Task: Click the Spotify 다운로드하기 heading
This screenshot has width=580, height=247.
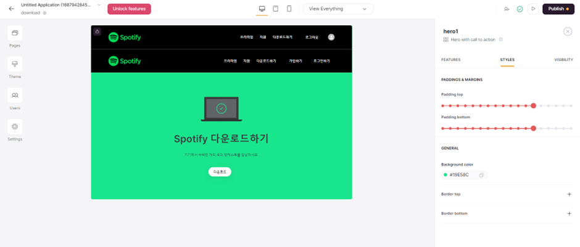Action: (221, 139)
